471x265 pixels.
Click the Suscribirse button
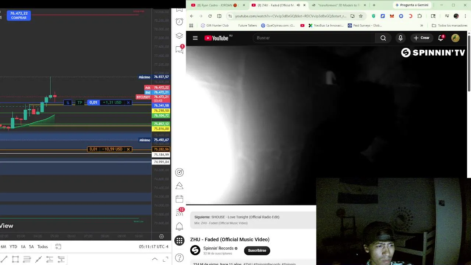click(257, 250)
